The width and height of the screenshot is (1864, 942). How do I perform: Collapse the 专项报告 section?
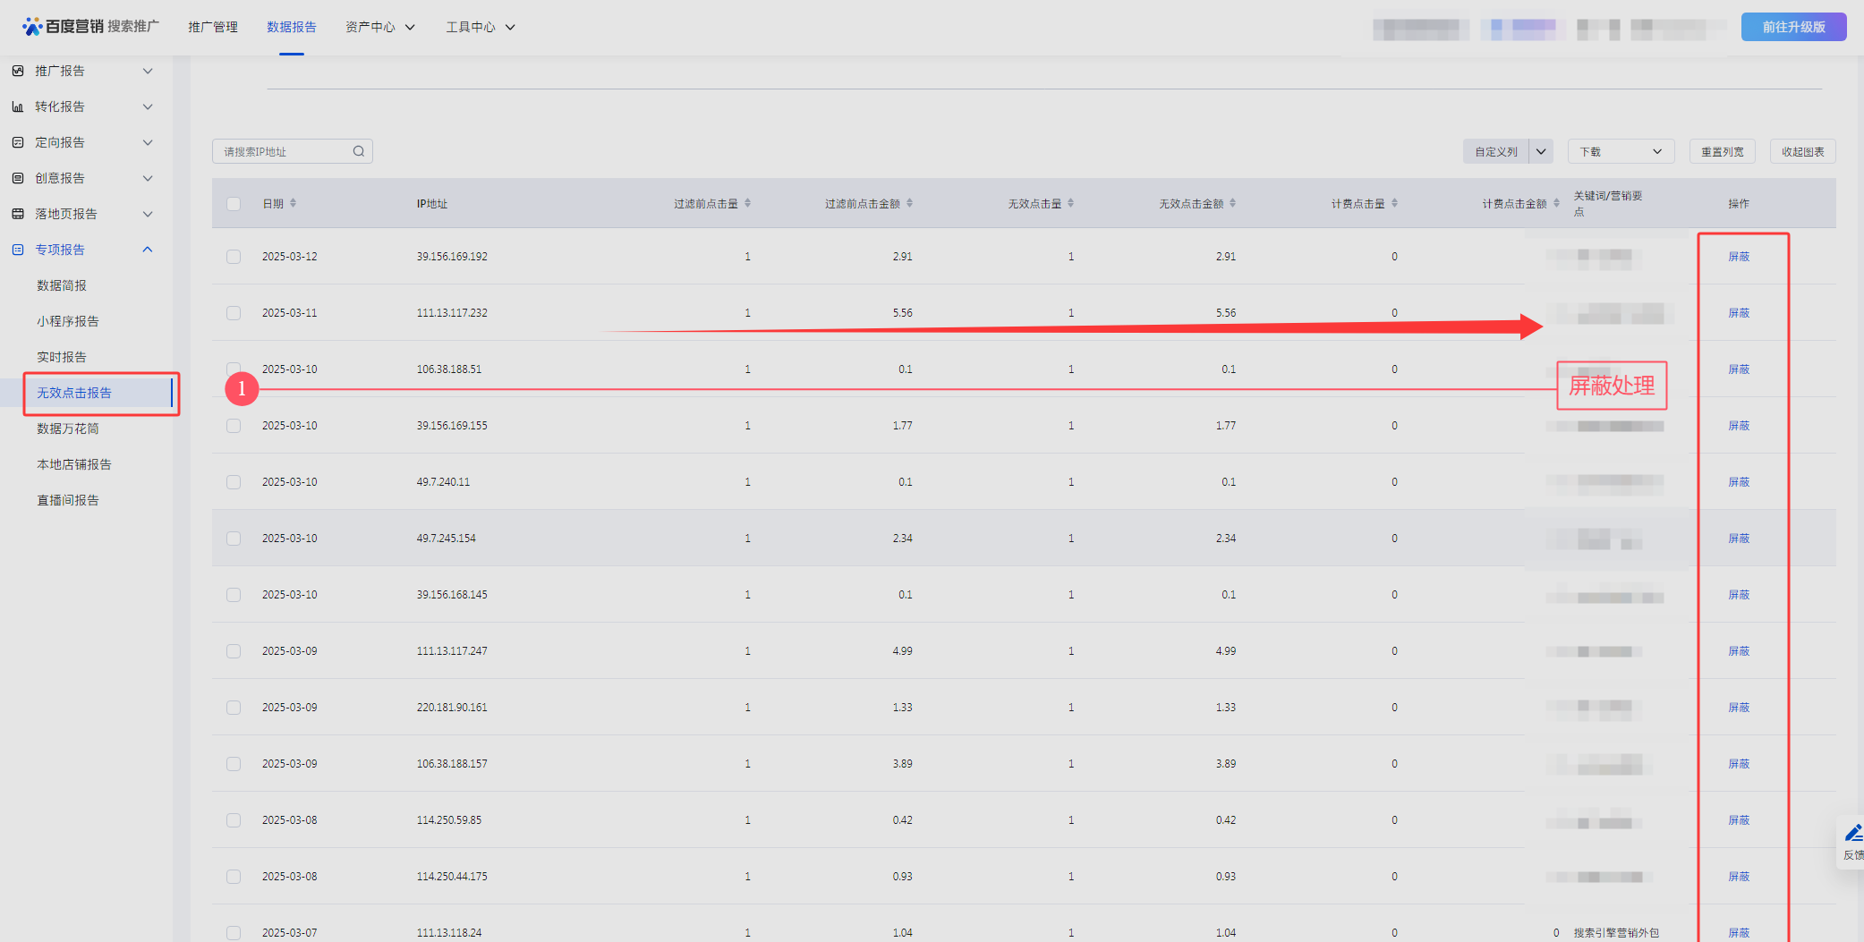coord(148,250)
